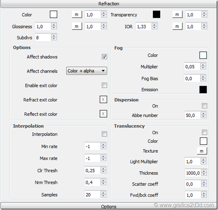Screen dimensions: 218x210
Task: Click the IOR map 'm' button
Action: pyautogui.click(x=177, y=26)
